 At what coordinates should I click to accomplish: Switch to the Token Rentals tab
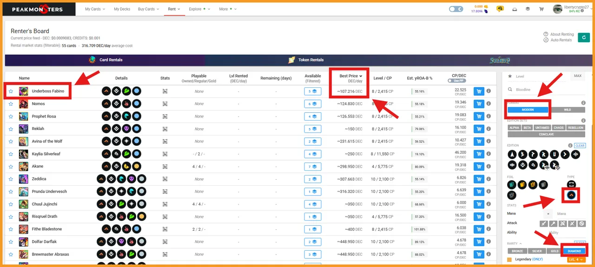[305, 60]
